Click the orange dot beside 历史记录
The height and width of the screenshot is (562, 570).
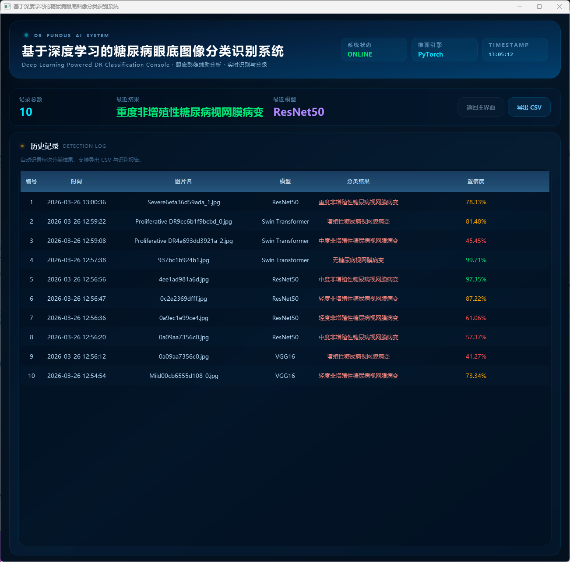[x=22, y=146]
